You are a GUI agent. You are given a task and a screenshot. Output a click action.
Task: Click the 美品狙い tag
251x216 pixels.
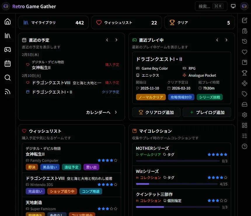click(x=50, y=167)
